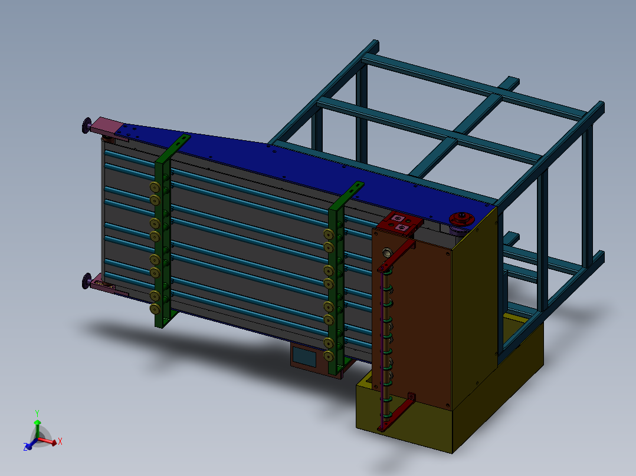This screenshot has width=636, height=476.
Task: Select the brown front panel of the cabinet
Action: (422, 320)
